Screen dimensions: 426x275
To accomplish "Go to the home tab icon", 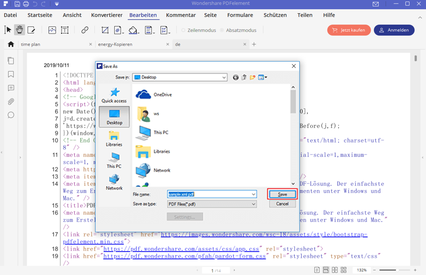I will (x=11, y=44).
